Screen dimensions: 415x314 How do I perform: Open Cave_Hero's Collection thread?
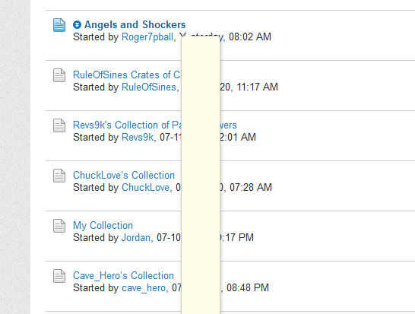point(123,276)
